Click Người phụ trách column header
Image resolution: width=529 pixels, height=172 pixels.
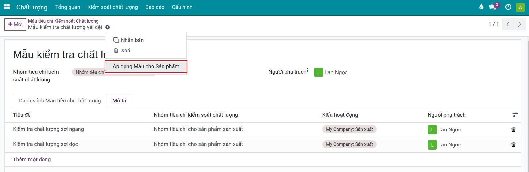coord(447,115)
